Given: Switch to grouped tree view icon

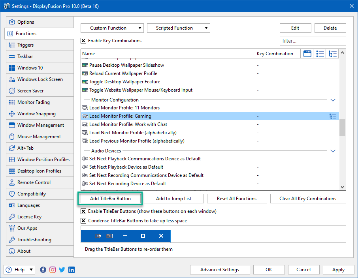Looking at the screenshot, I should coord(333,54).
